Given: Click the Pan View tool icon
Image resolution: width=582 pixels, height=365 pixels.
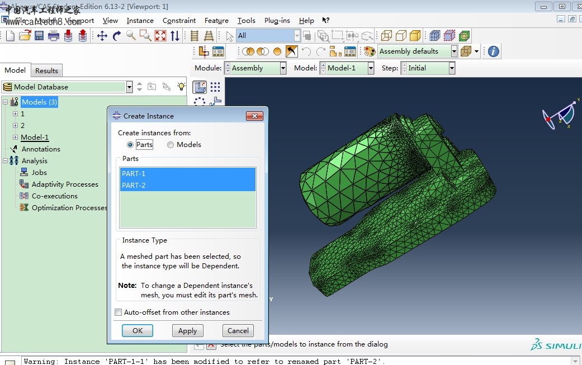Looking at the screenshot, I should point(102,36).
